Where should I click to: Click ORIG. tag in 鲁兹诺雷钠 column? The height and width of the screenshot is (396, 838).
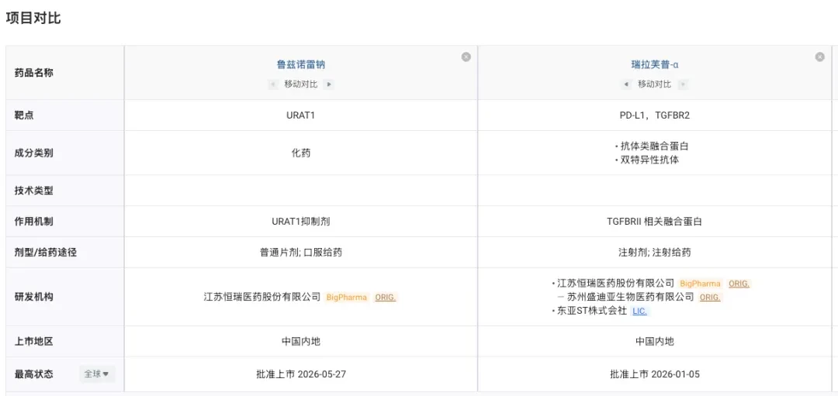[x=386, y=298]
